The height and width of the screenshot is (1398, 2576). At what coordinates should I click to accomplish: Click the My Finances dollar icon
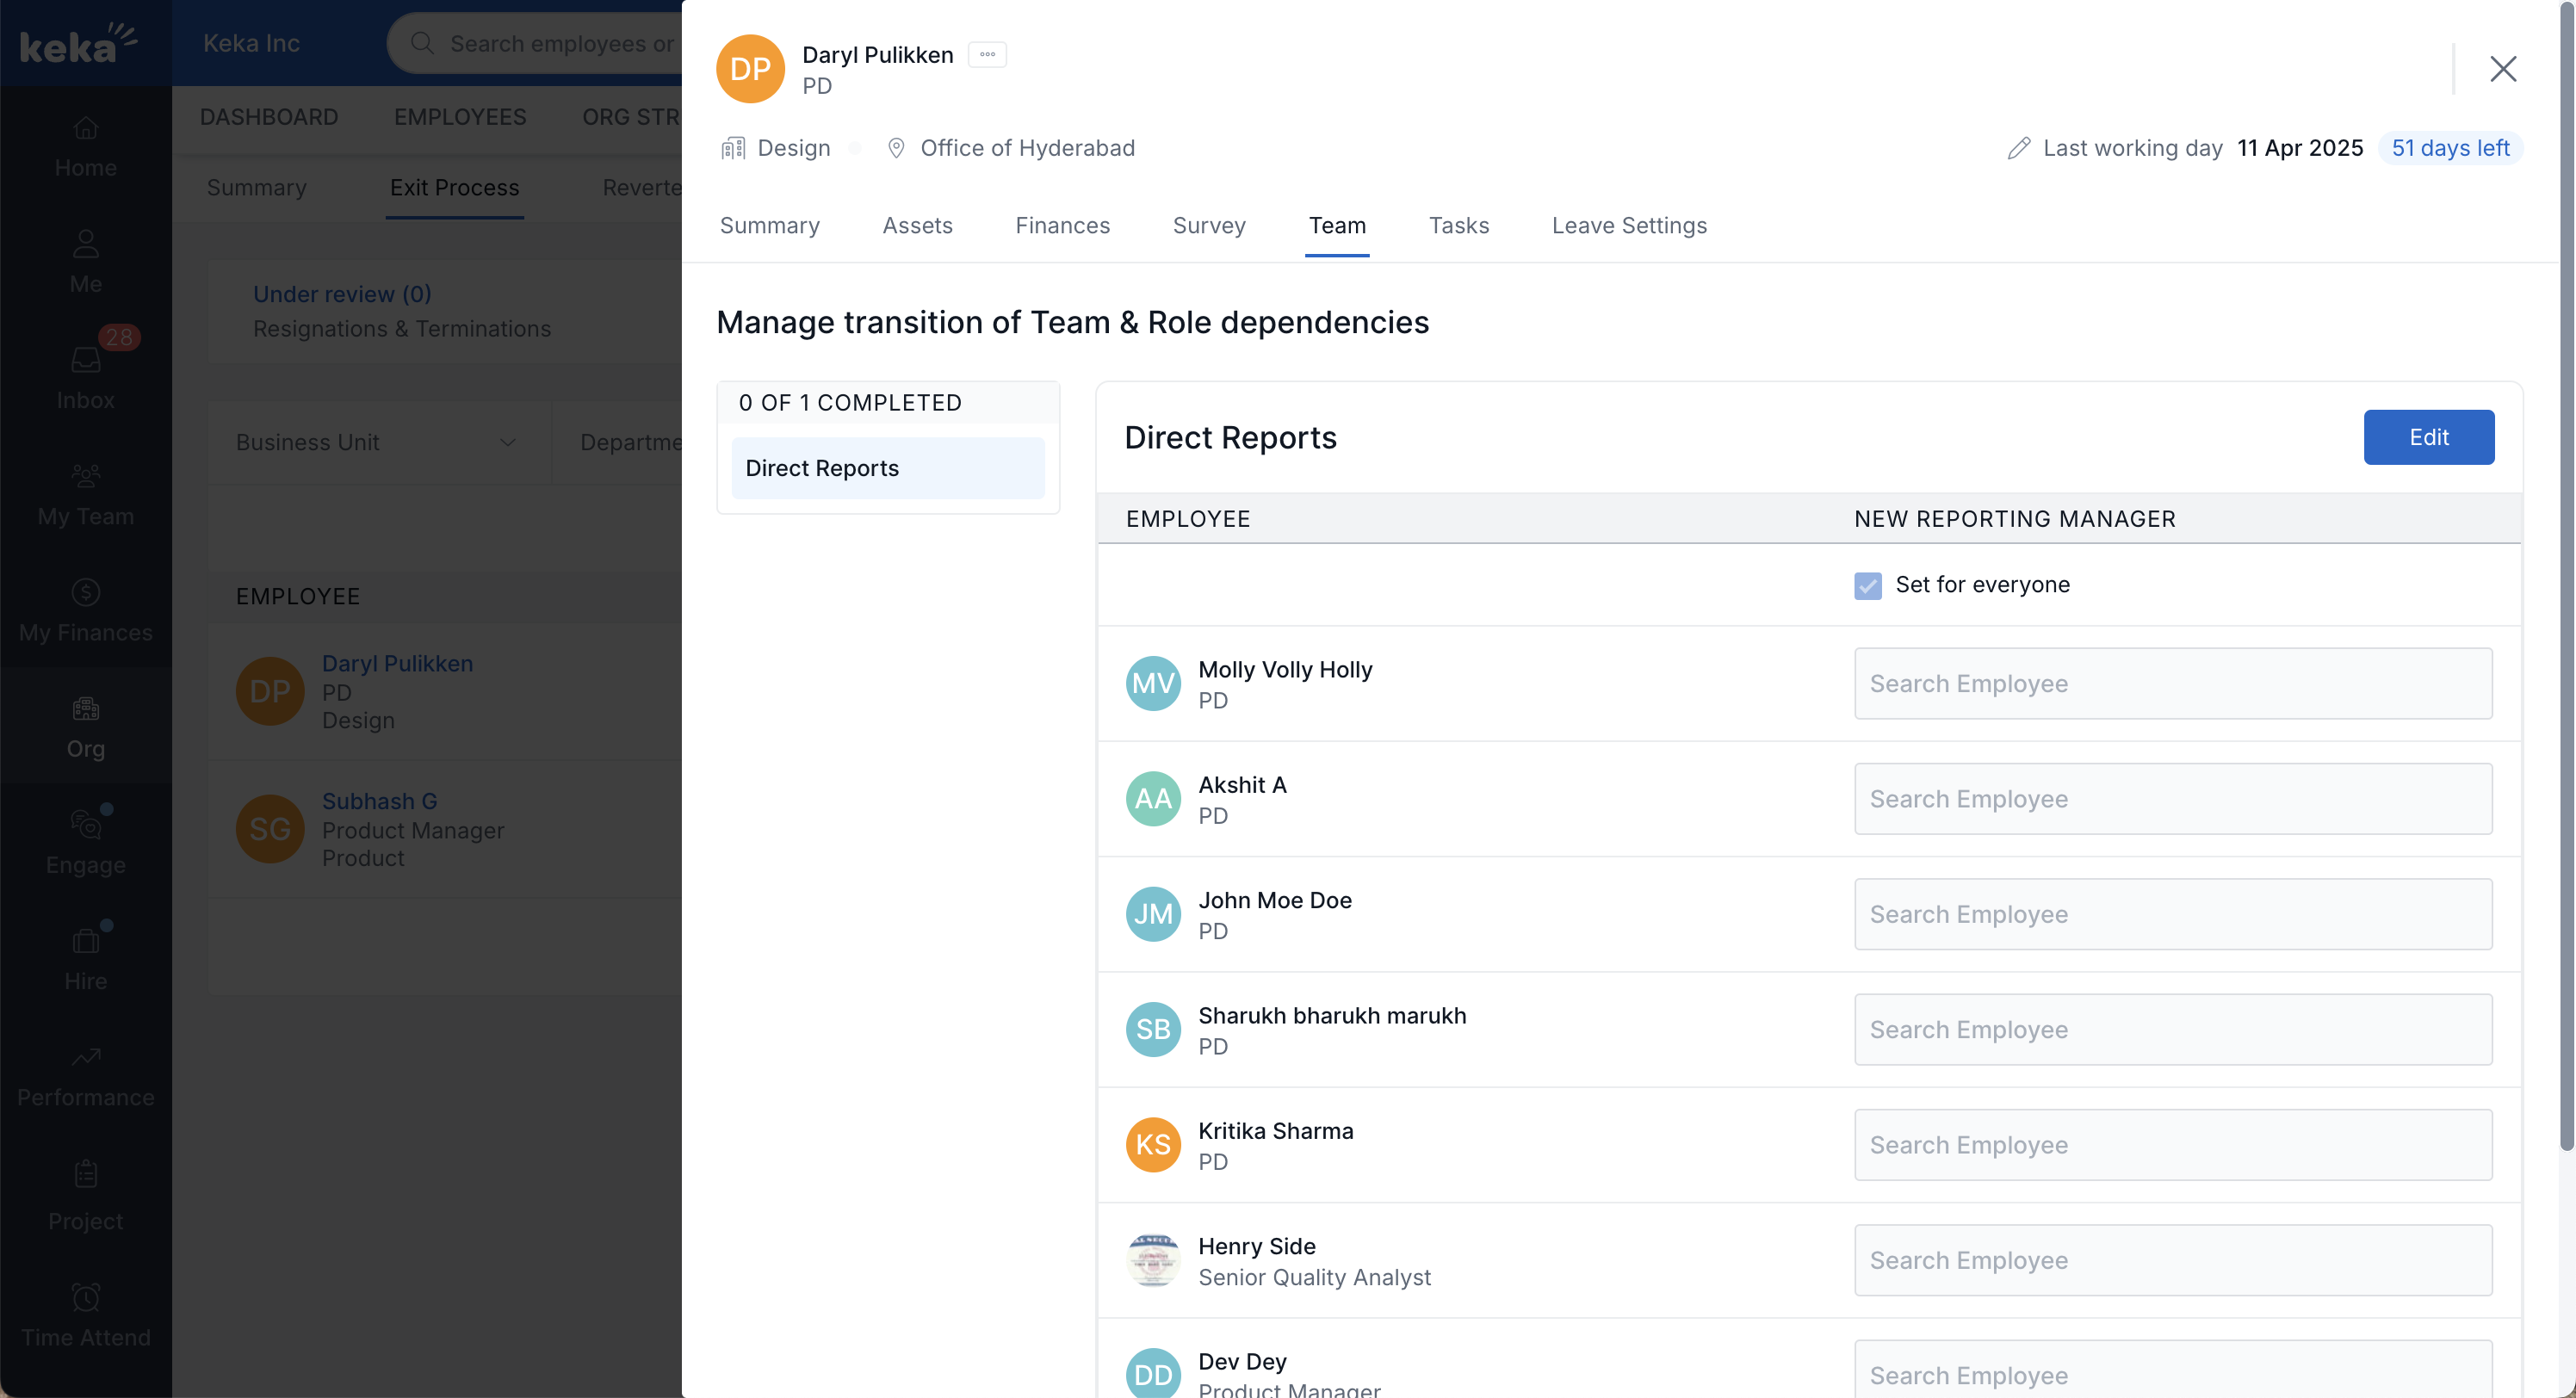coord(86,592)
